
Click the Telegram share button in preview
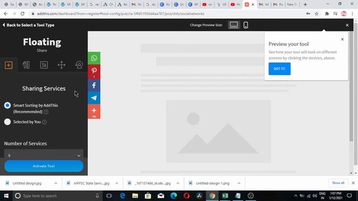pyautogui.click(x=94, y=98)
